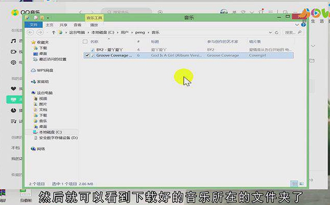Screen dimensions: 330x205
Task: Switch to the 播放 ribbon tab
Action: (94, 25)
